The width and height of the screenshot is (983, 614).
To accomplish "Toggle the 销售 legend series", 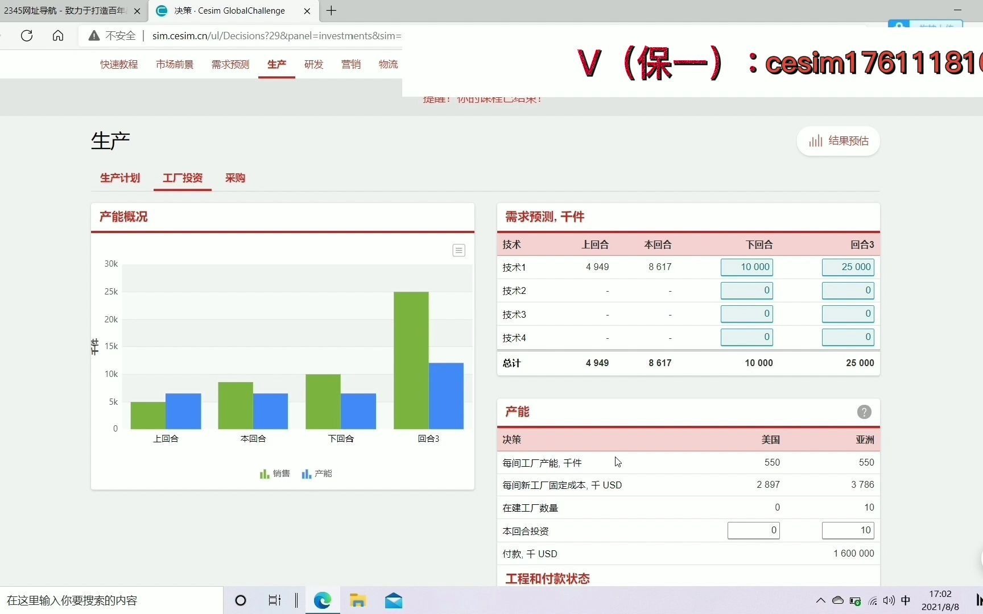I will tap(275, 474).
